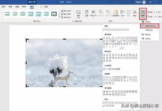162x111 pixels.
Task: Expand the picture styles gallery more arrow
Action: 59,16
